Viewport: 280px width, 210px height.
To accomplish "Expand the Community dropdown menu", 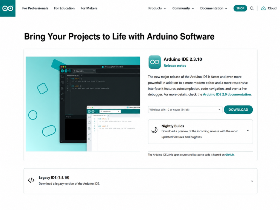I will 183,8.
